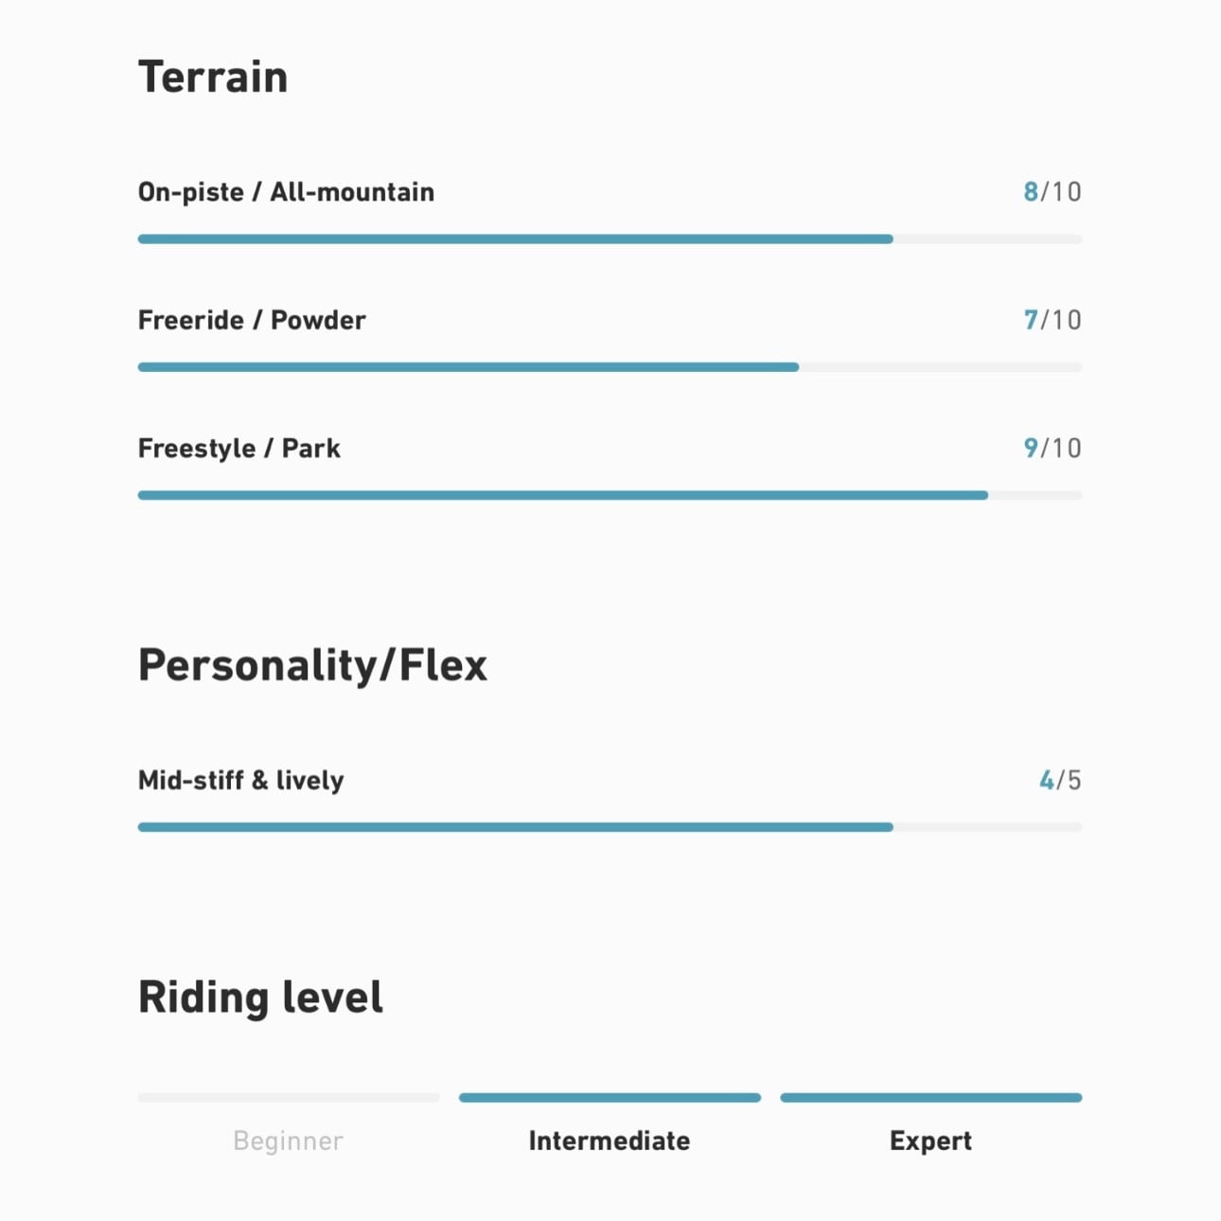1221x1221 pixels.
Task: Click the On-piste / All-mountain rating bar
Action: [610, 239]
